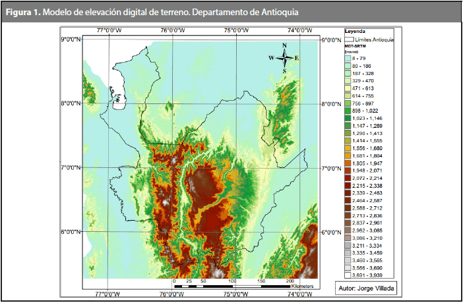Click the 200 mark on scale bar
Screen dimensions: 463x303
[289, 281]
